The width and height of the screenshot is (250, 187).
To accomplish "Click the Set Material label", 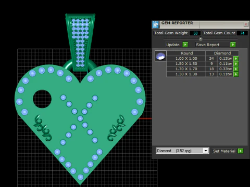I will coord(224,151).
